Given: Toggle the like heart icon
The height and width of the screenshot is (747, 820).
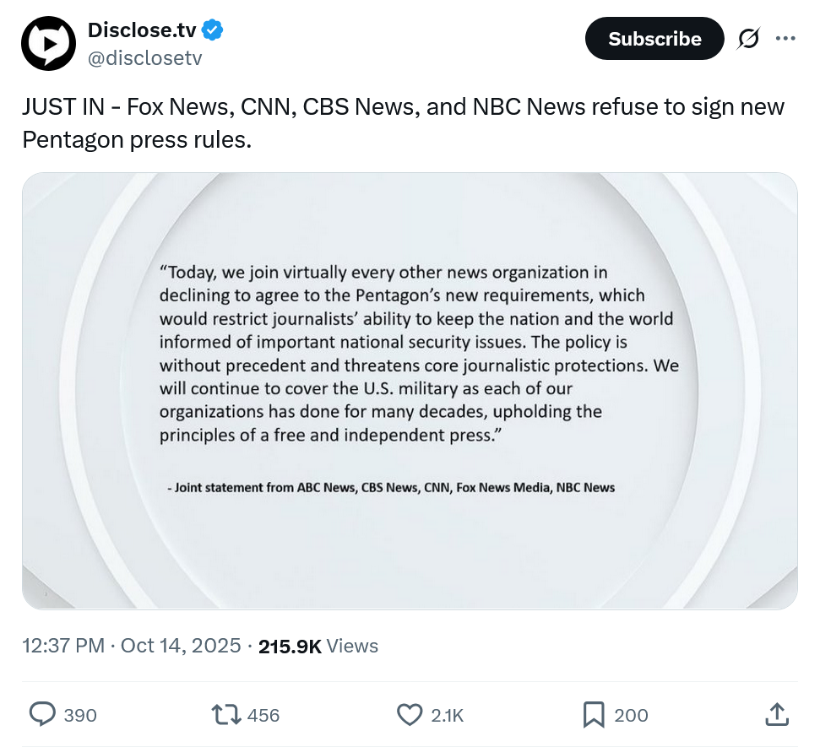Looking at the screenshot, I should point(410,715).
